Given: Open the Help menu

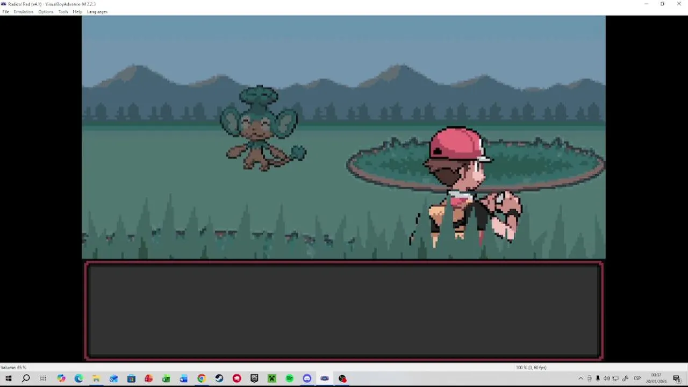Looking at the screenshot, I should click(x=77, y=12).
